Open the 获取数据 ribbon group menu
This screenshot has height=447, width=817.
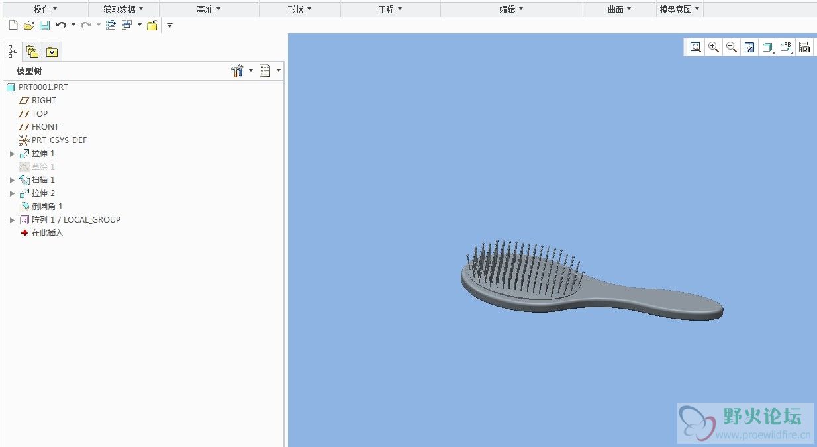click(123, 9)
